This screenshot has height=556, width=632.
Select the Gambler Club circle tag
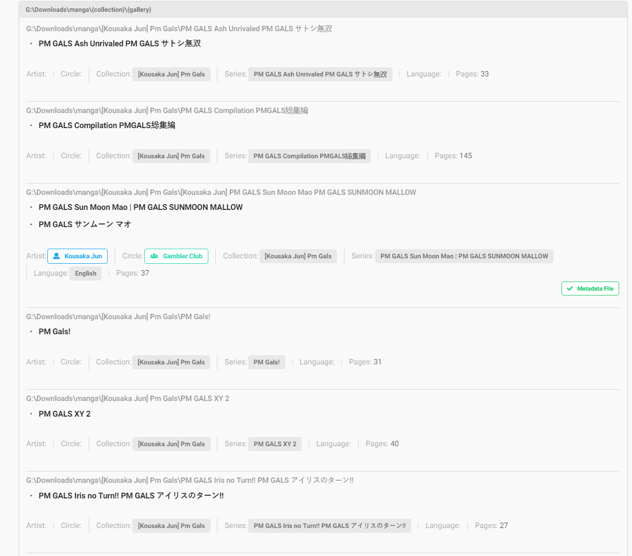coord(176,256)
